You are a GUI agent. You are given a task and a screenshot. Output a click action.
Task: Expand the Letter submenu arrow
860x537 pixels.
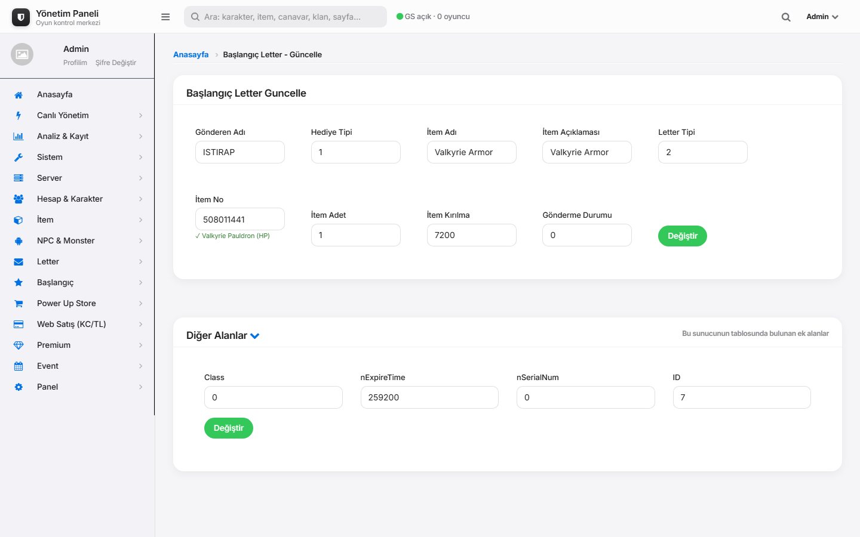tap(141, 262)
